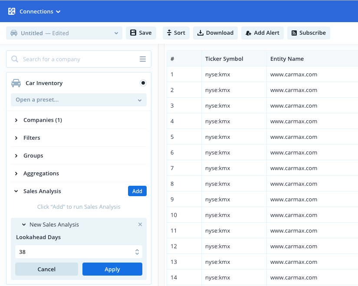Click www.carmax.com in row 10
The width and height of the screenshot is (358, 286).
(294, 215)
